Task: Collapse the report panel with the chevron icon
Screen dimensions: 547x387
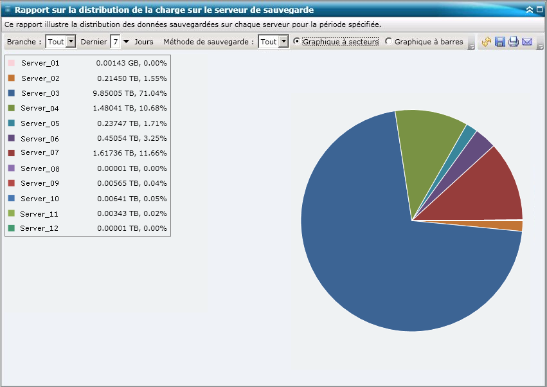Action: tap(530, 9)
